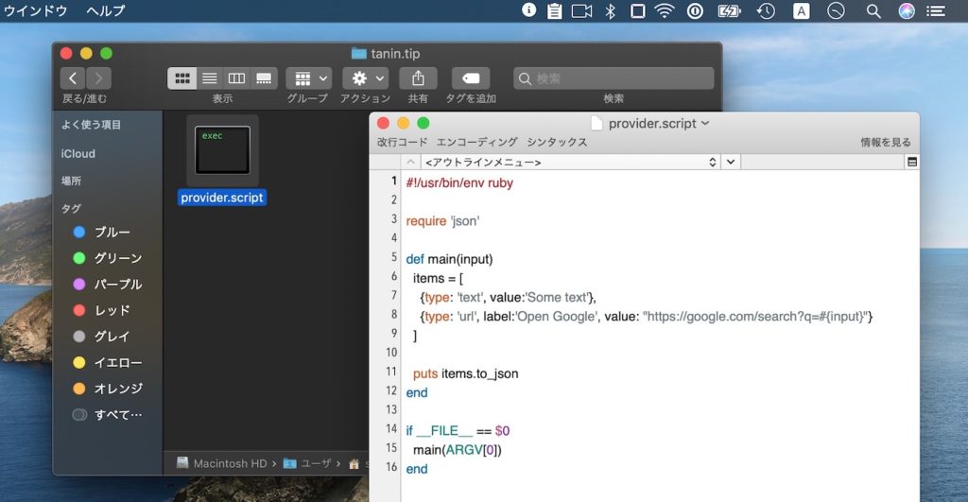
Task: Open the Group by dropdown
Action: click(x=309, y=78)
